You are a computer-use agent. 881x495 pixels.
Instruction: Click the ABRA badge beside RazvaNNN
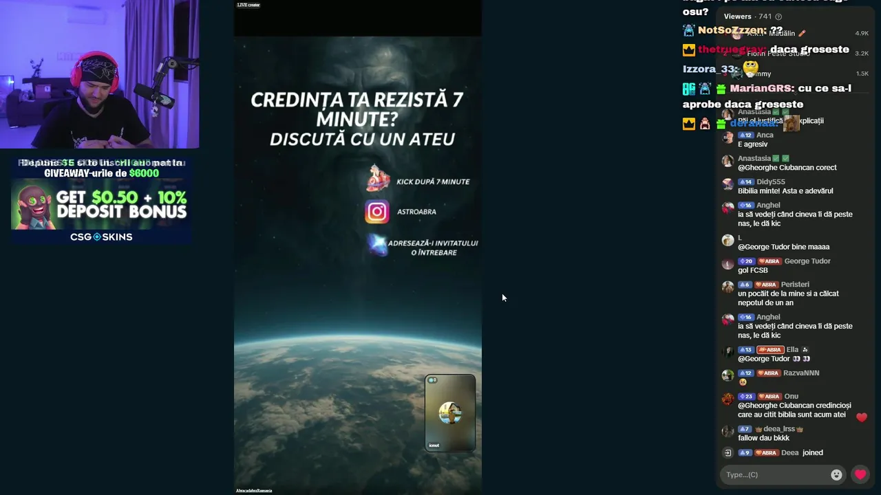point(769,373)
